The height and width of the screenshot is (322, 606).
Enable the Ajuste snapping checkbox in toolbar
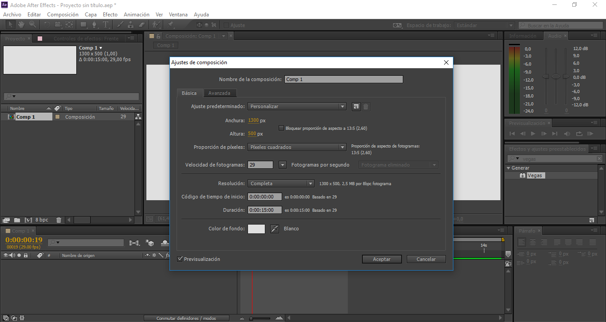226,25
